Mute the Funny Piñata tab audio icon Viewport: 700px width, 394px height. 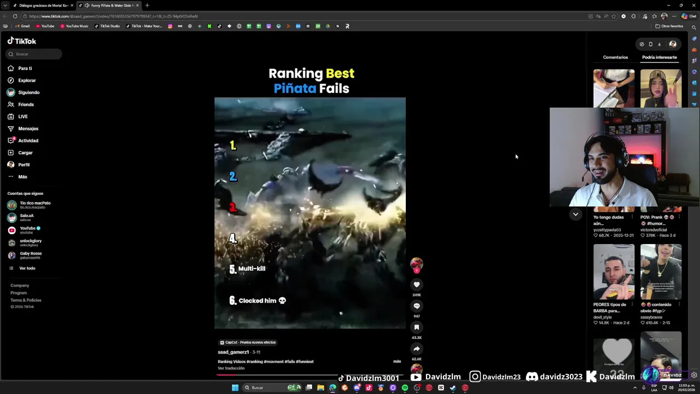tap(87, 5)
